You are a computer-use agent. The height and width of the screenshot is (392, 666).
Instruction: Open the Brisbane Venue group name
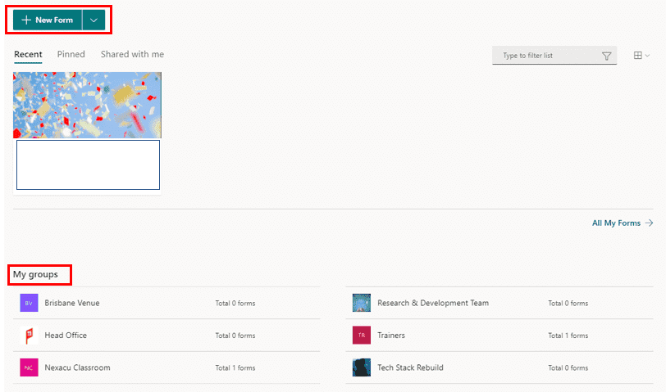[x=72, y=303]
